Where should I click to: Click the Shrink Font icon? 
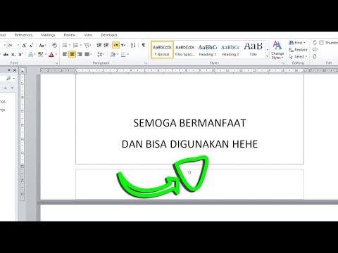pyautogui.click(x=32, y=45)
